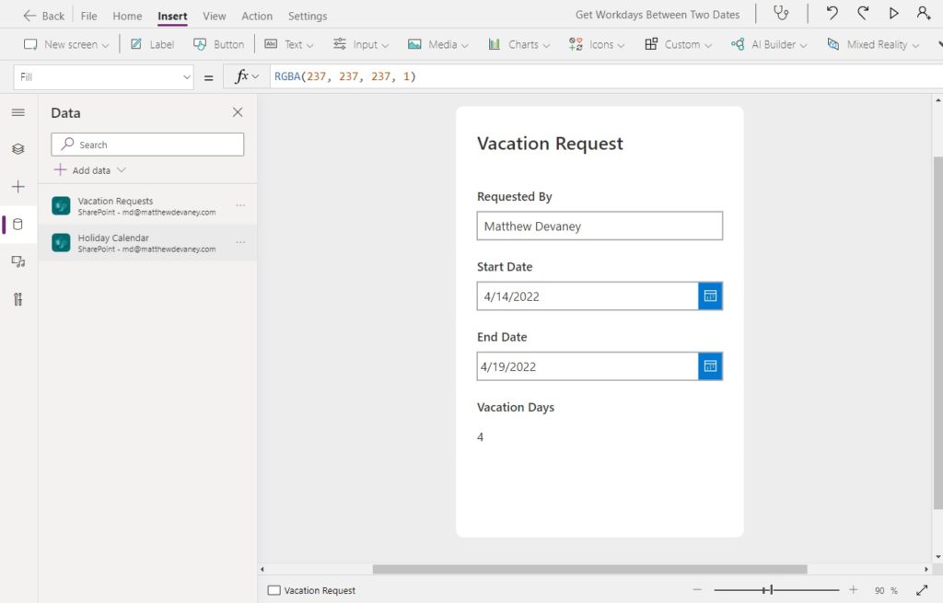The image size is (943, 603).
Task: Click the Share user icon
Action: pos(924,13)
